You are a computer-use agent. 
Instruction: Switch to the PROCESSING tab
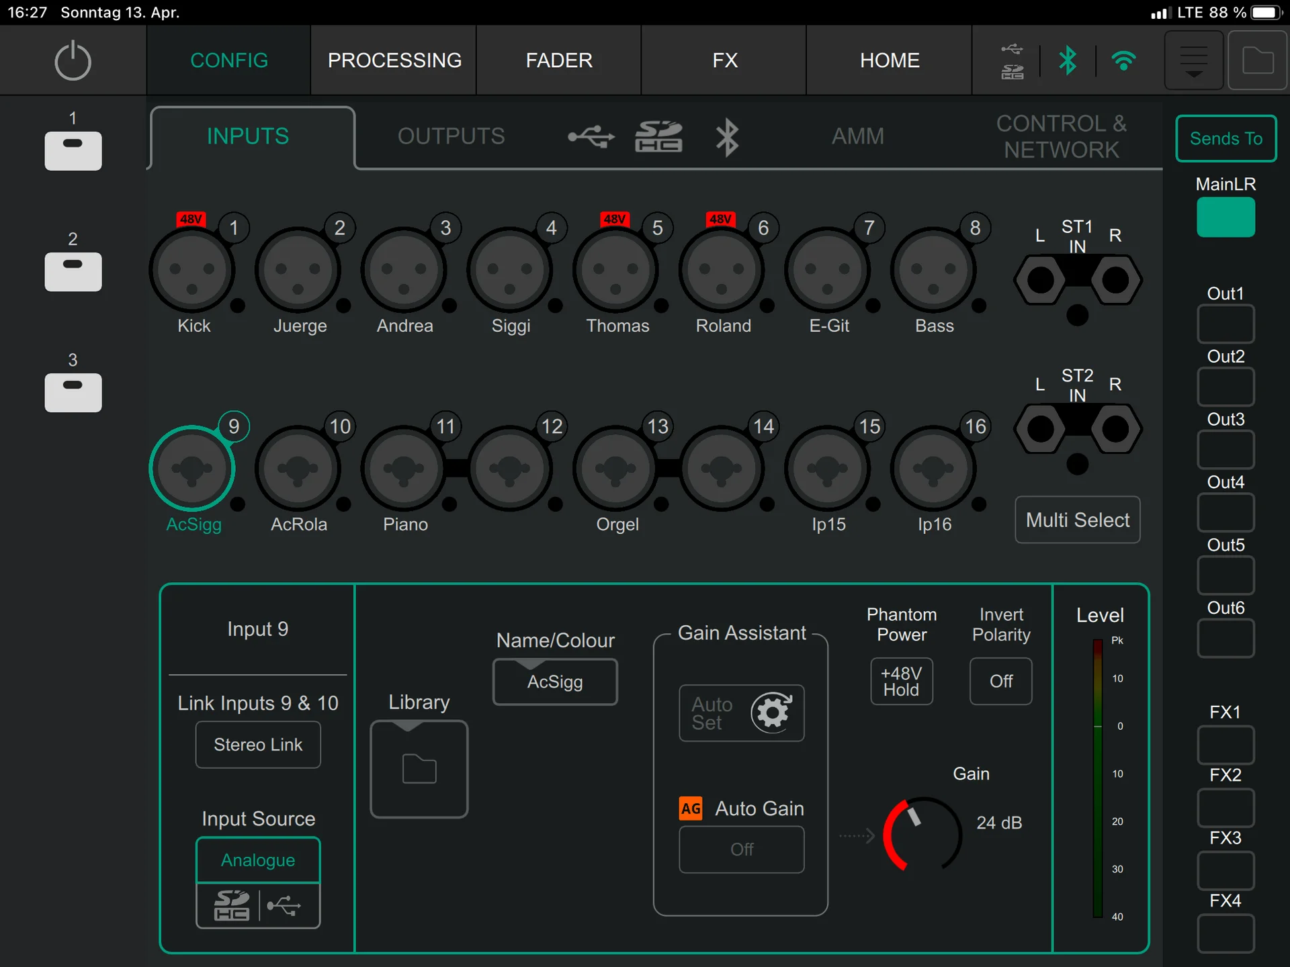[x=394, y=60]
